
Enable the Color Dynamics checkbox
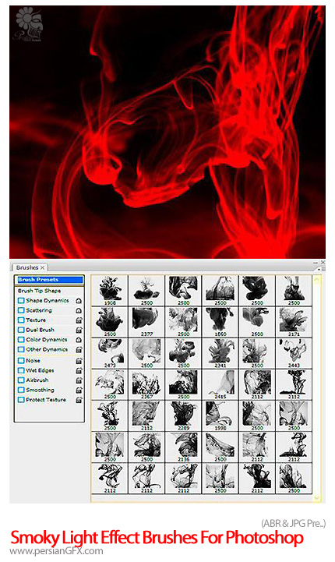tap(21, 339)
